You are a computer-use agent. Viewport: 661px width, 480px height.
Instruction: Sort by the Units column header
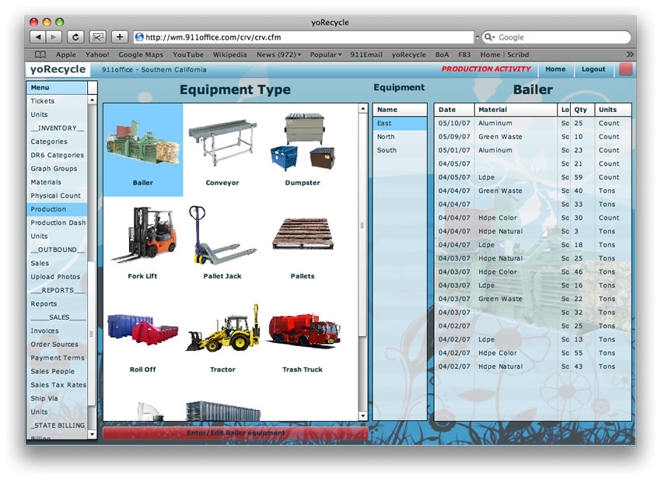click(x=614, y=110)
